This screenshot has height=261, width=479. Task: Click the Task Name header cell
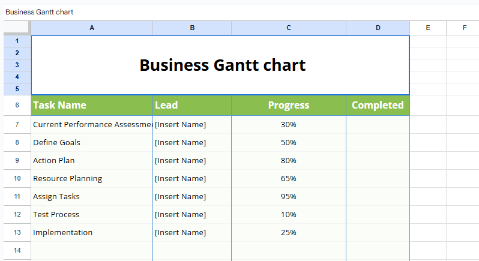(x=92, y=105)
